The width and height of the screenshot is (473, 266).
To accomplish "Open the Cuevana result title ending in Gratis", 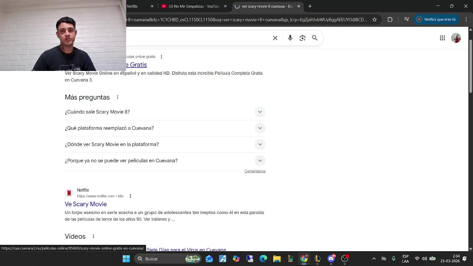I will click(136, 65).
